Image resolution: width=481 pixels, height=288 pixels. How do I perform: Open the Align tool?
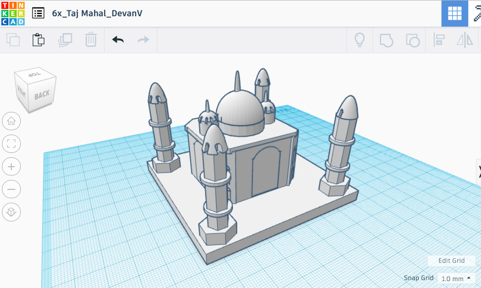pyautogui.click(x=439, y=40)
